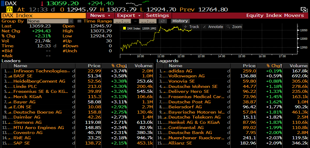Click volume bars icon beside Bayerische Motoren

pyautogui.click(x=165, y=112)
